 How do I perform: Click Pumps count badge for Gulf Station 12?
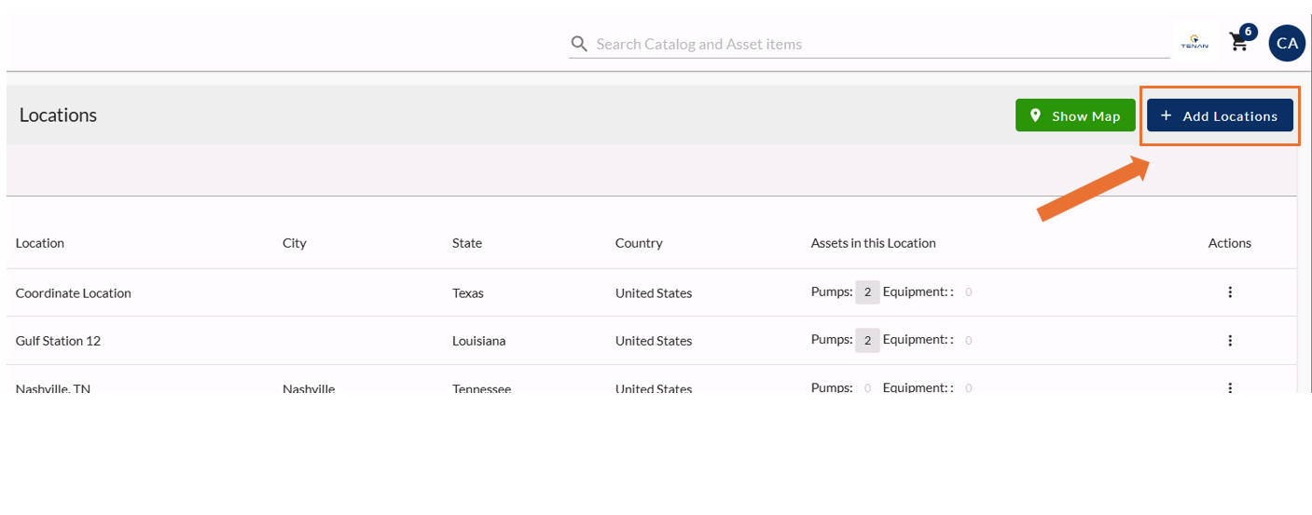tap(867, 341)
